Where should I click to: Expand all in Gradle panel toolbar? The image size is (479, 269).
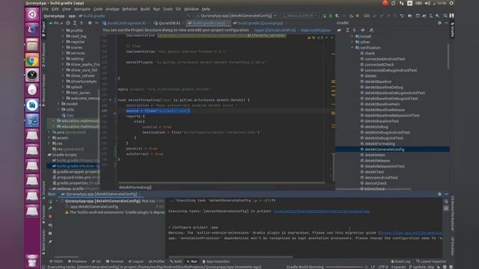pos(347,30)
